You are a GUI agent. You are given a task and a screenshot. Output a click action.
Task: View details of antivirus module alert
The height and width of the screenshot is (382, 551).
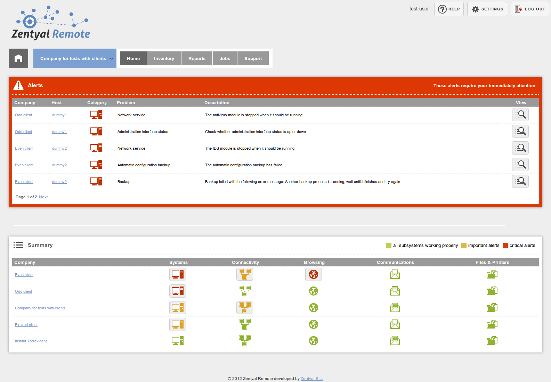(x=520, y=115)
